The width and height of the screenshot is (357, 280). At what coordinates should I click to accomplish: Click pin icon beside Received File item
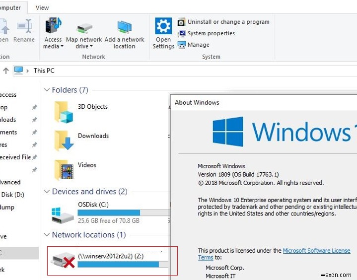tap(34, 157)
